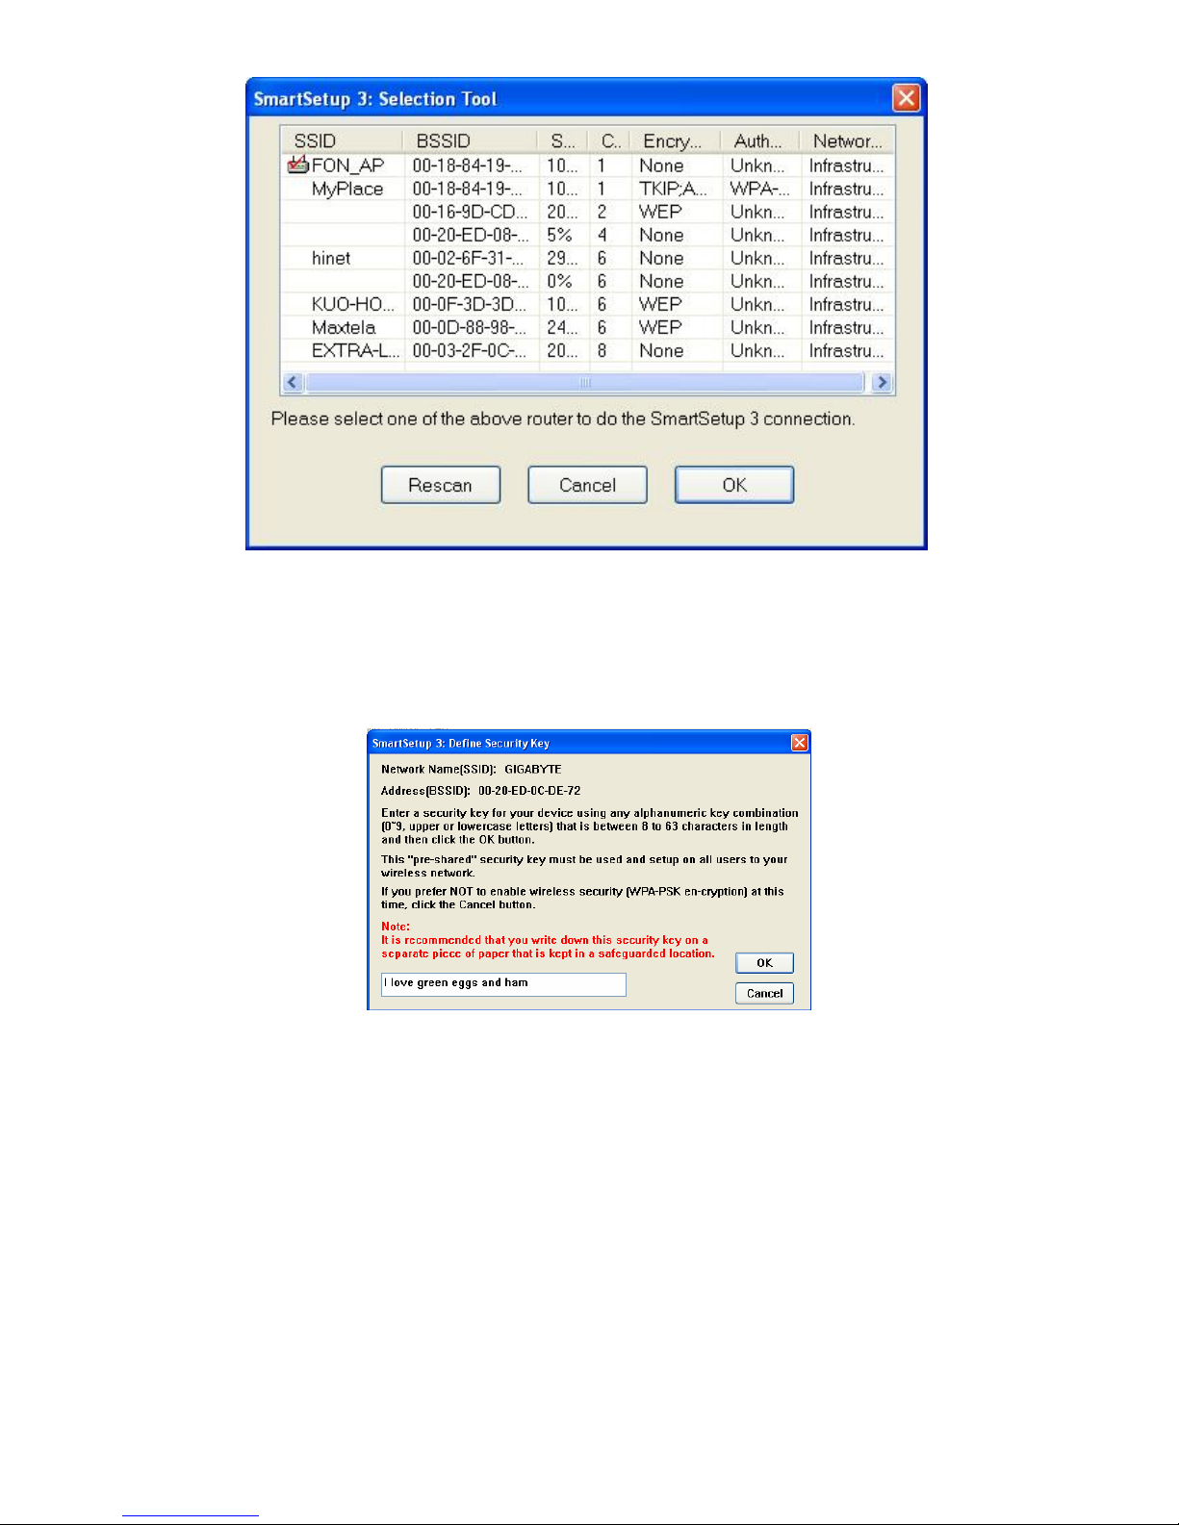Select the Maxtela network row
1179x1525 pixels.
[588, 327]
